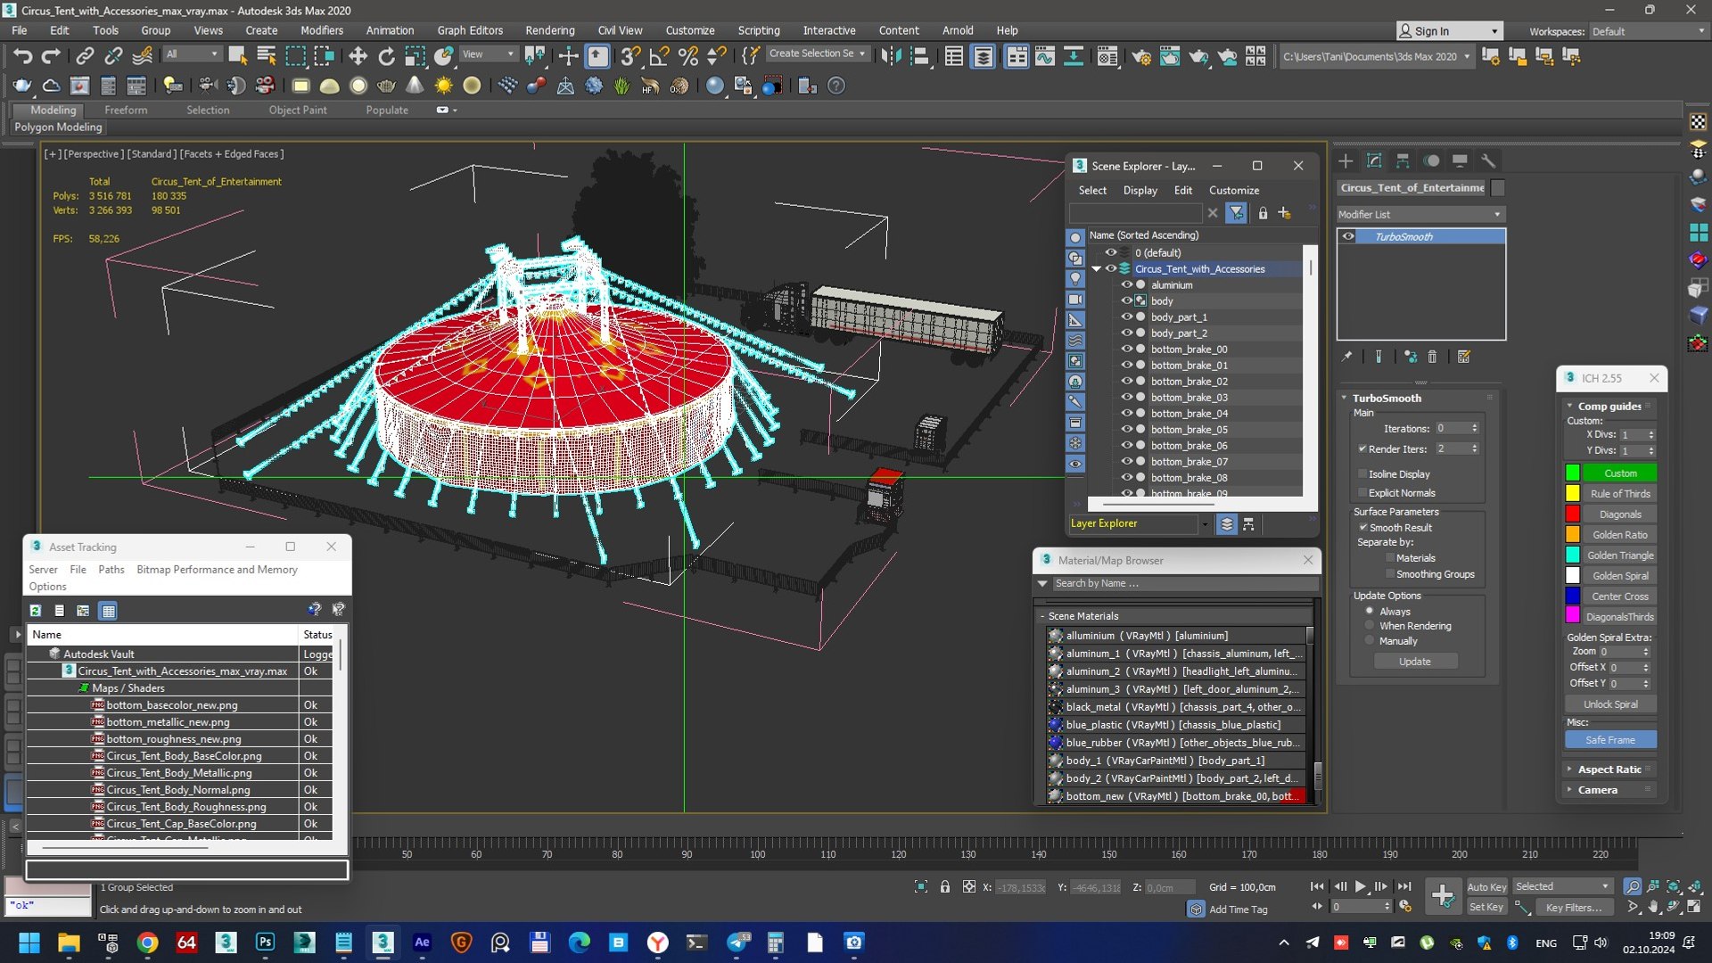
Task: Toggle the Angle Snap icon
Action: coord(660,56)
